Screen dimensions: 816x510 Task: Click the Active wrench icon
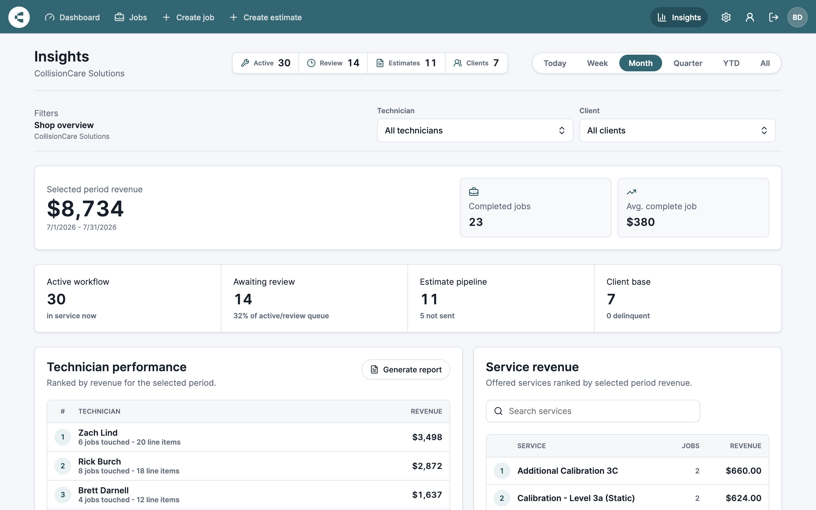coord(245,63)
